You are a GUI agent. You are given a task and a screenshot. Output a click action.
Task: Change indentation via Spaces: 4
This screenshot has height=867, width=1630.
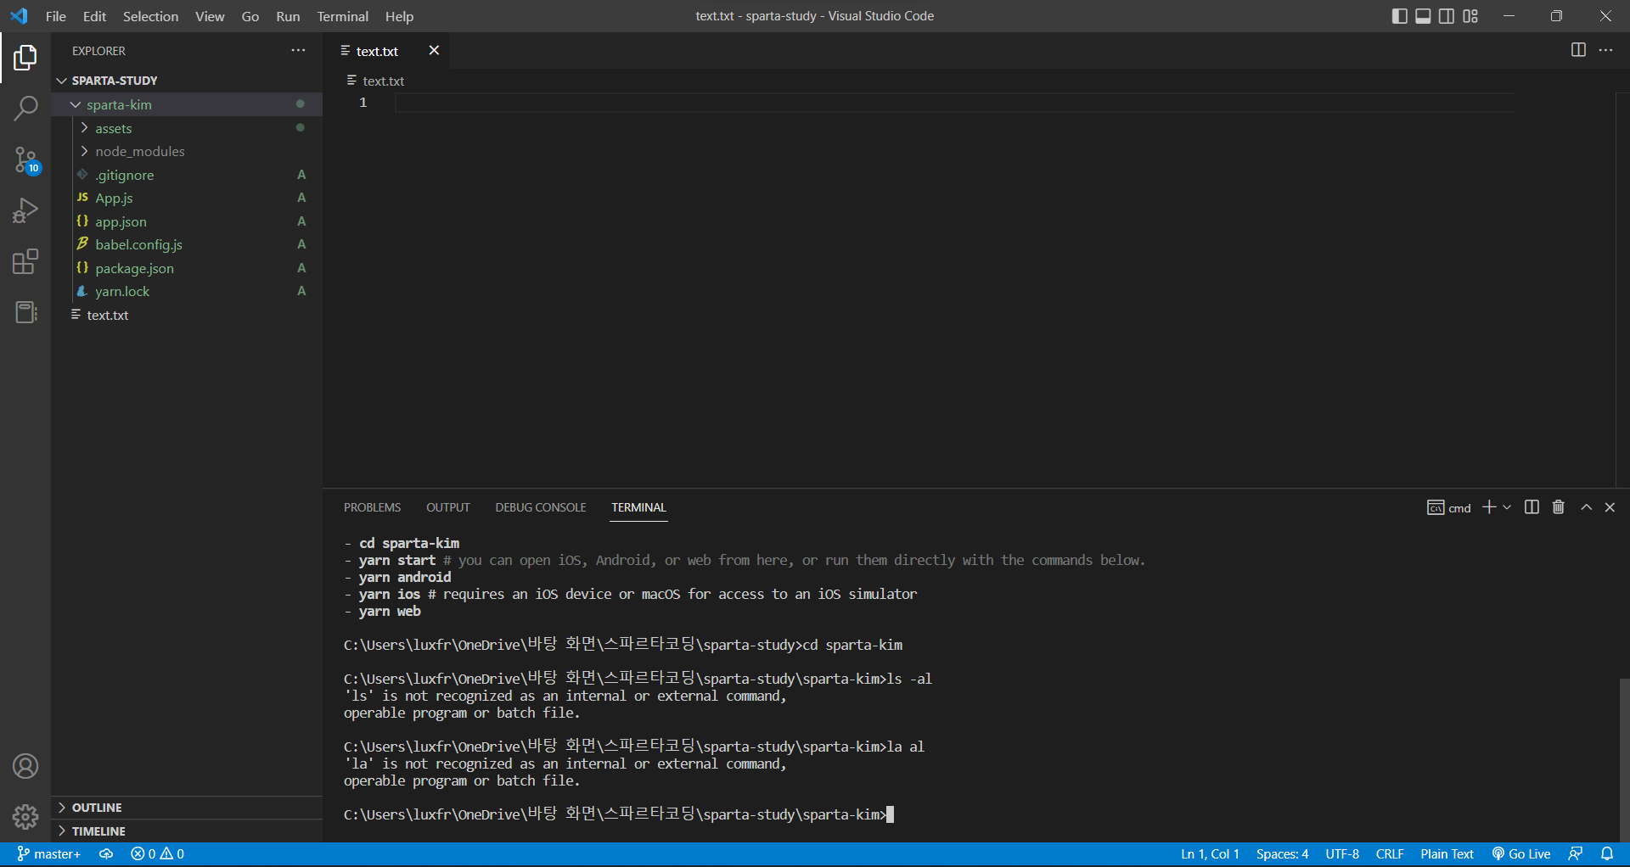point(1282,854)
